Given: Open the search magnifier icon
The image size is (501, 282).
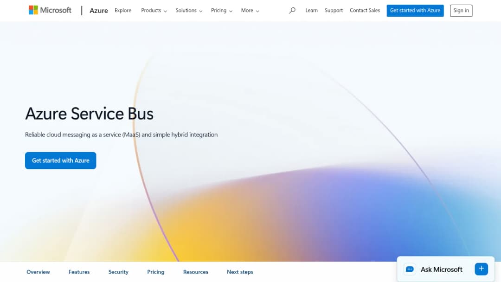Looking at the screenshot, I should (x=292, y=11).
